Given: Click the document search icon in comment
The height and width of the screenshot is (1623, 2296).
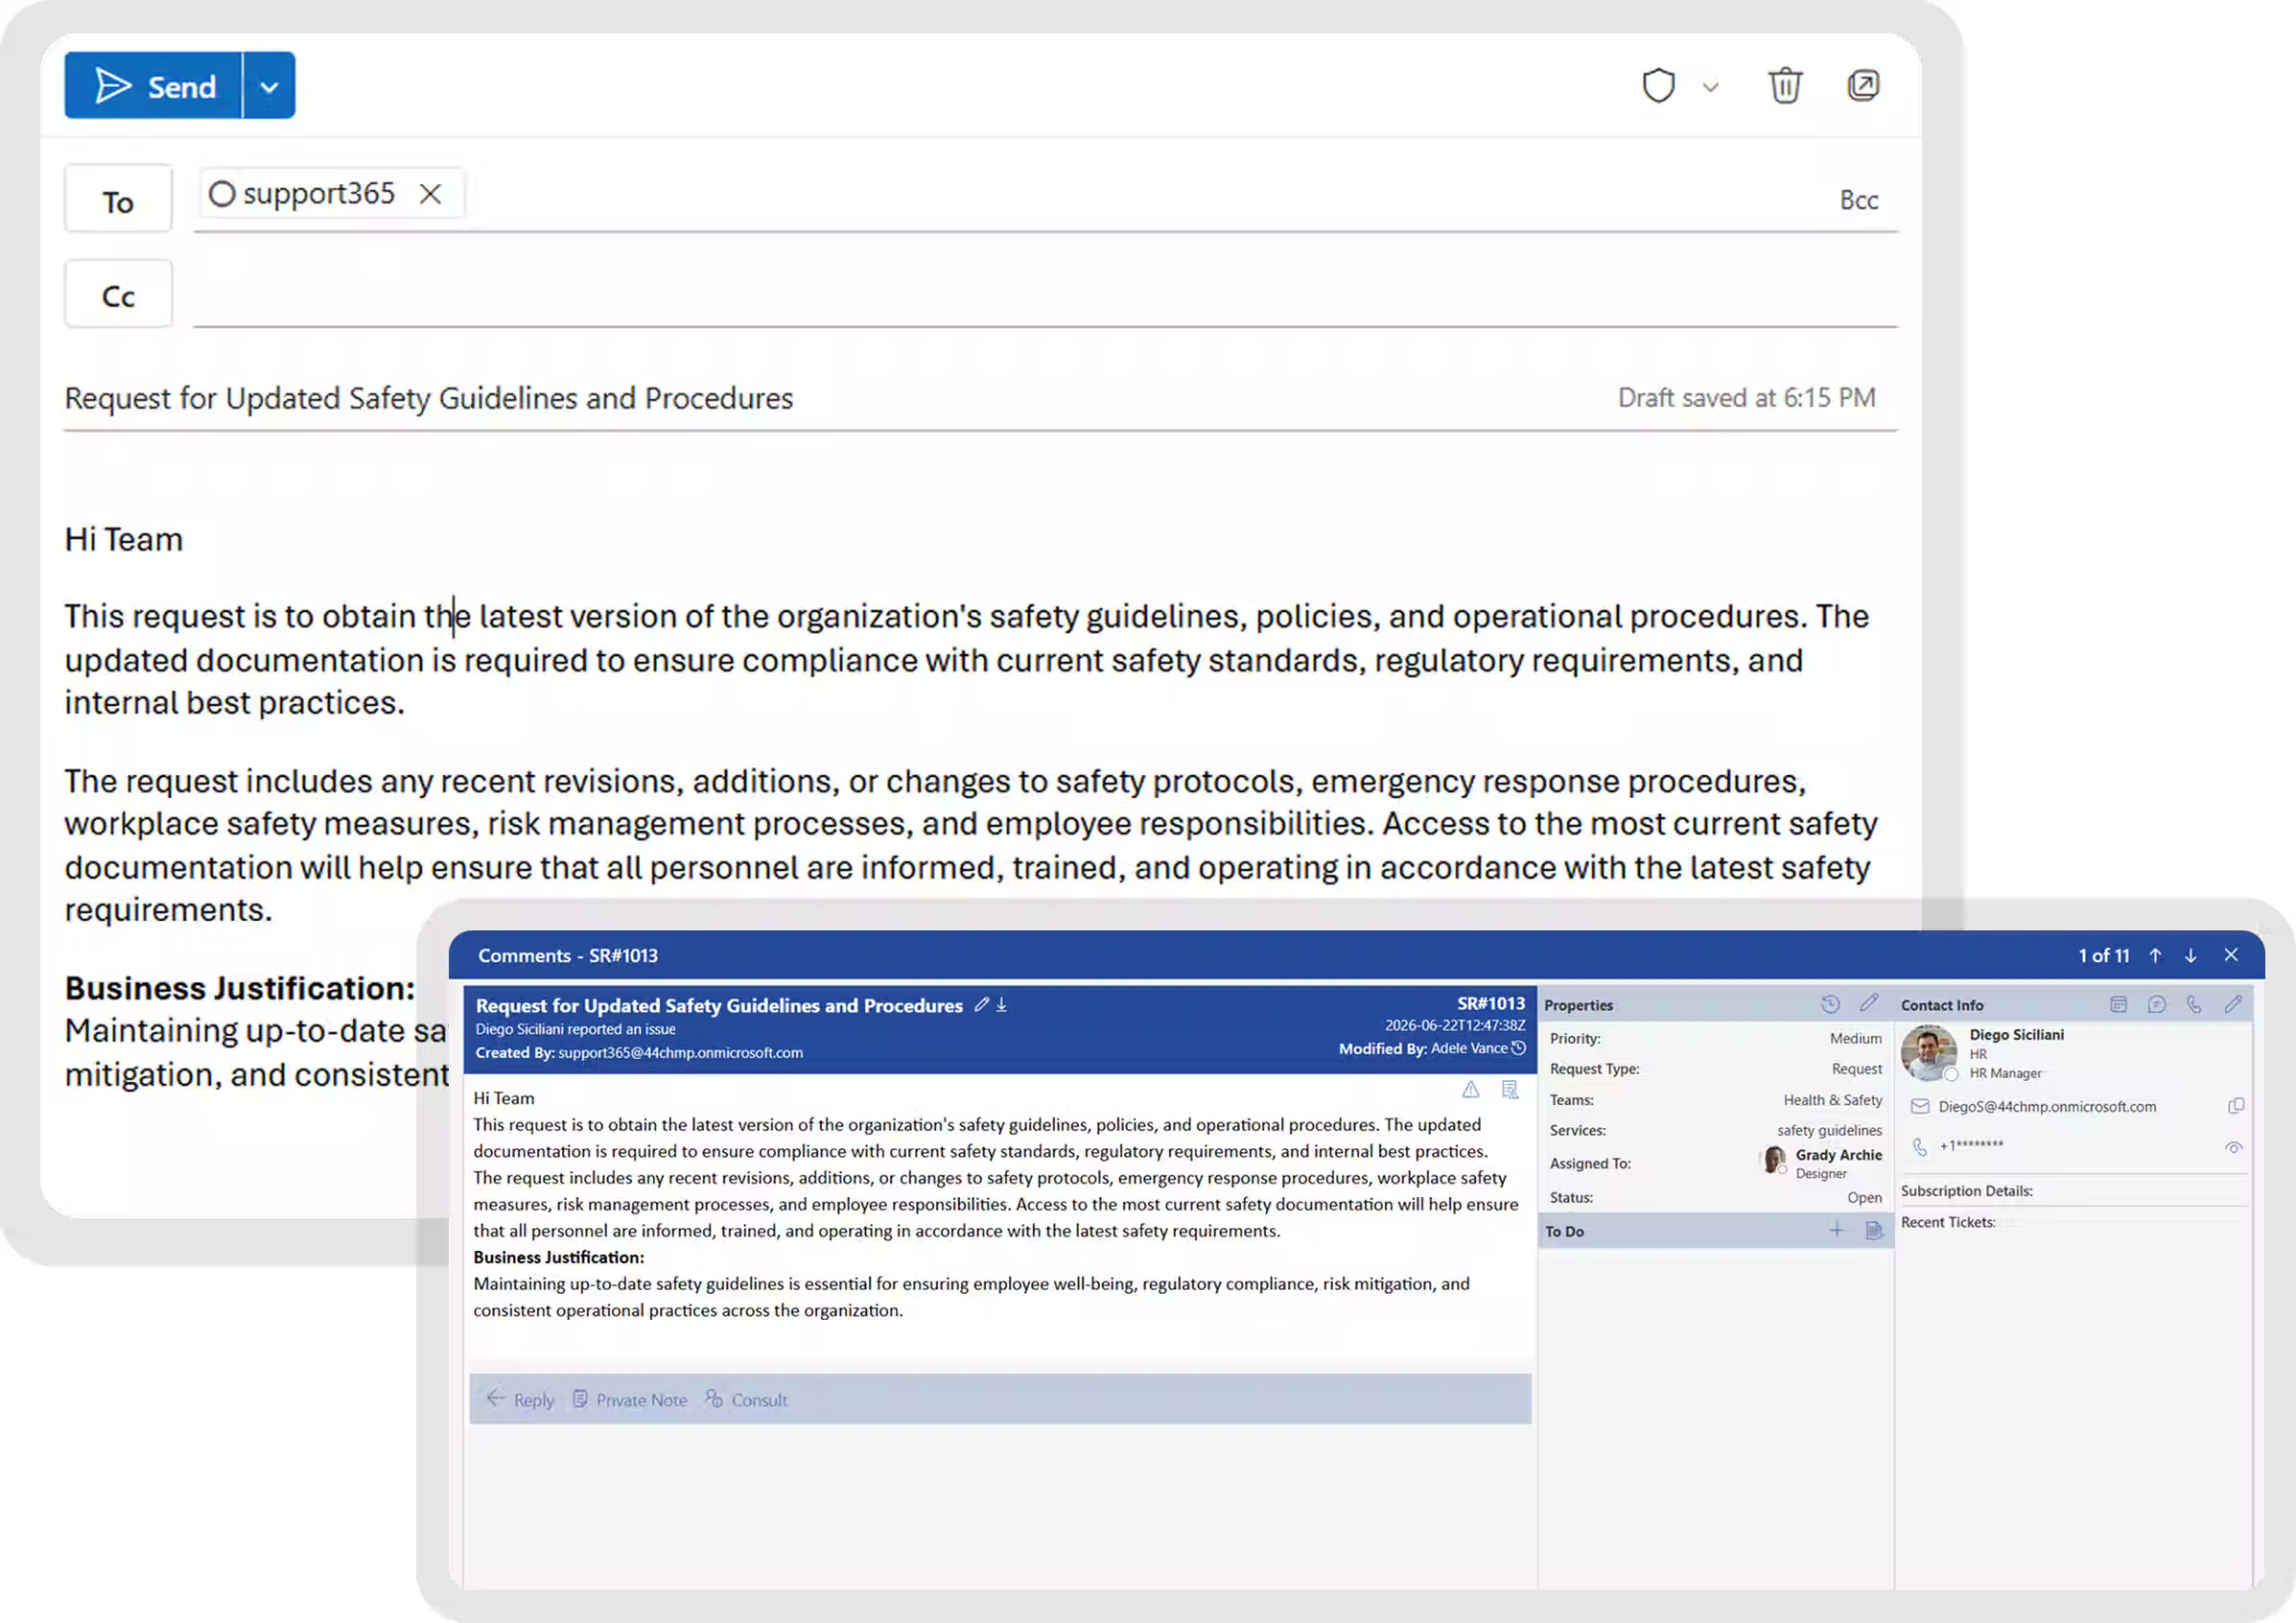Looking at the screenshot, I should (1510, 1089).
